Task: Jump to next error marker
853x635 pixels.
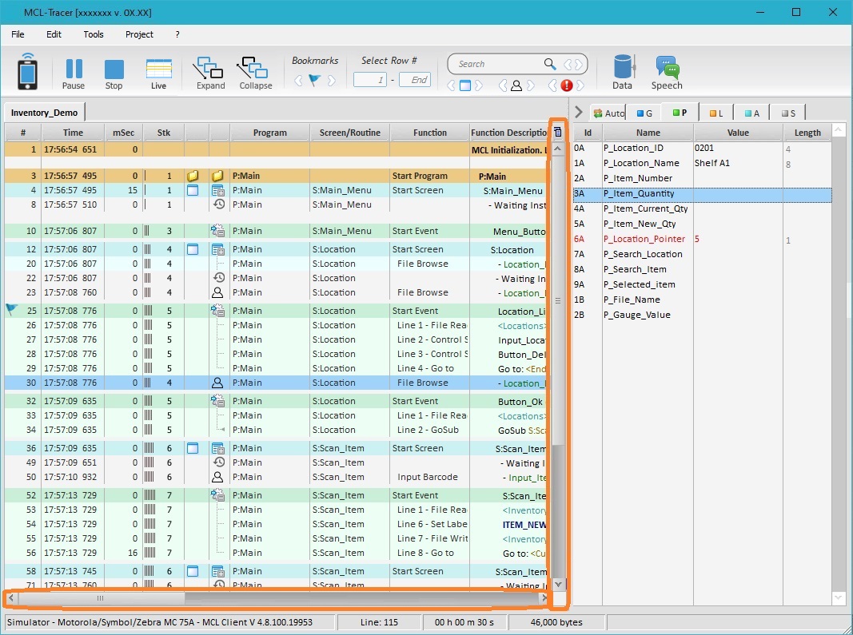Action: 581,85
